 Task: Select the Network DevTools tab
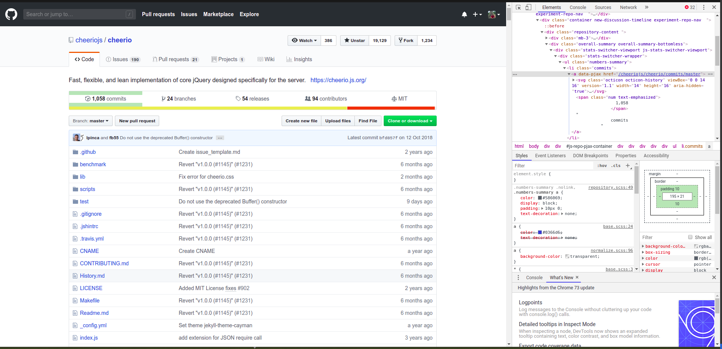tap(628, 7)
